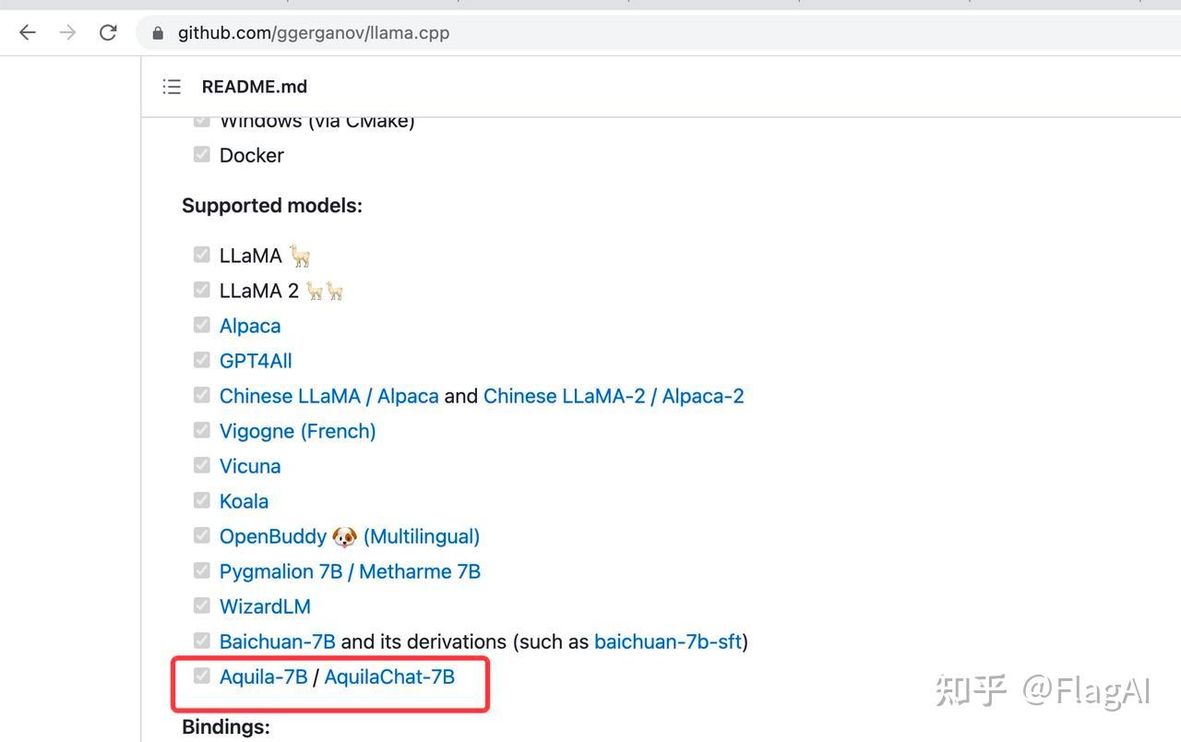Open the baichuan-7b-sft link

(668, 641)
